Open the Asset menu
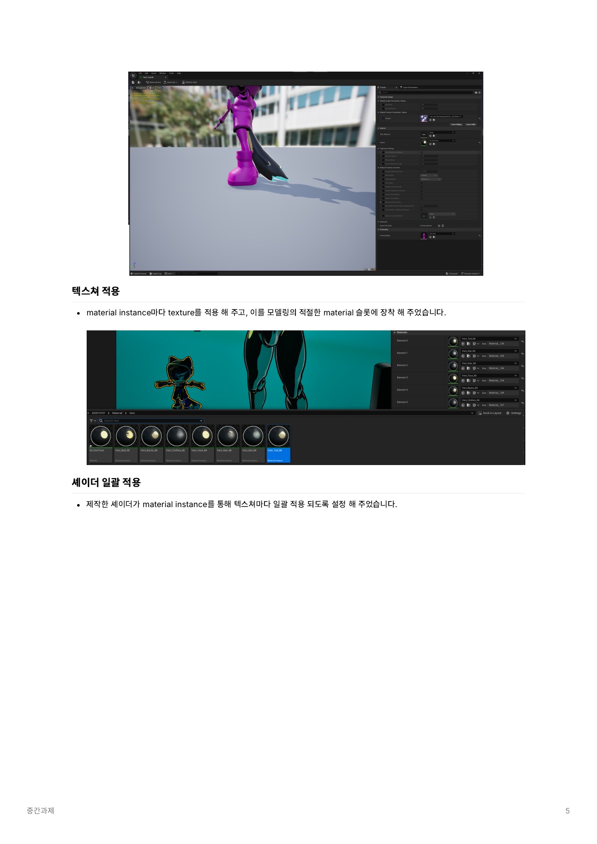 click(x=154, y=73)
